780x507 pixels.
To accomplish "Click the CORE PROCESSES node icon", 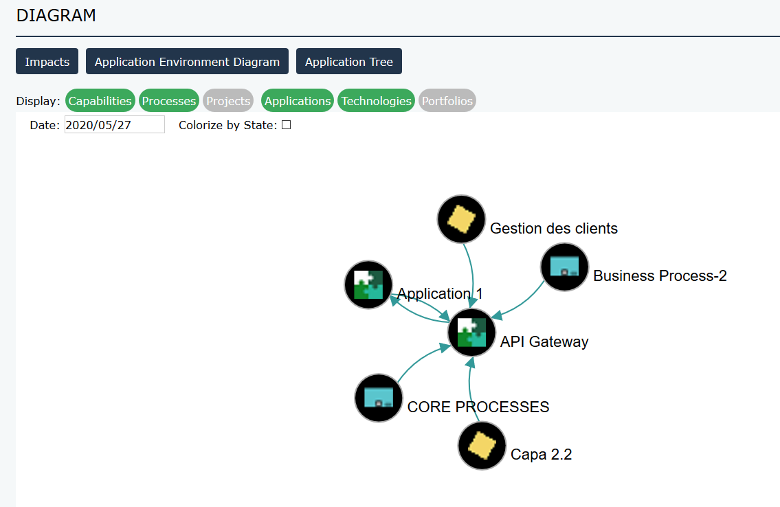I will click(378, 398).
